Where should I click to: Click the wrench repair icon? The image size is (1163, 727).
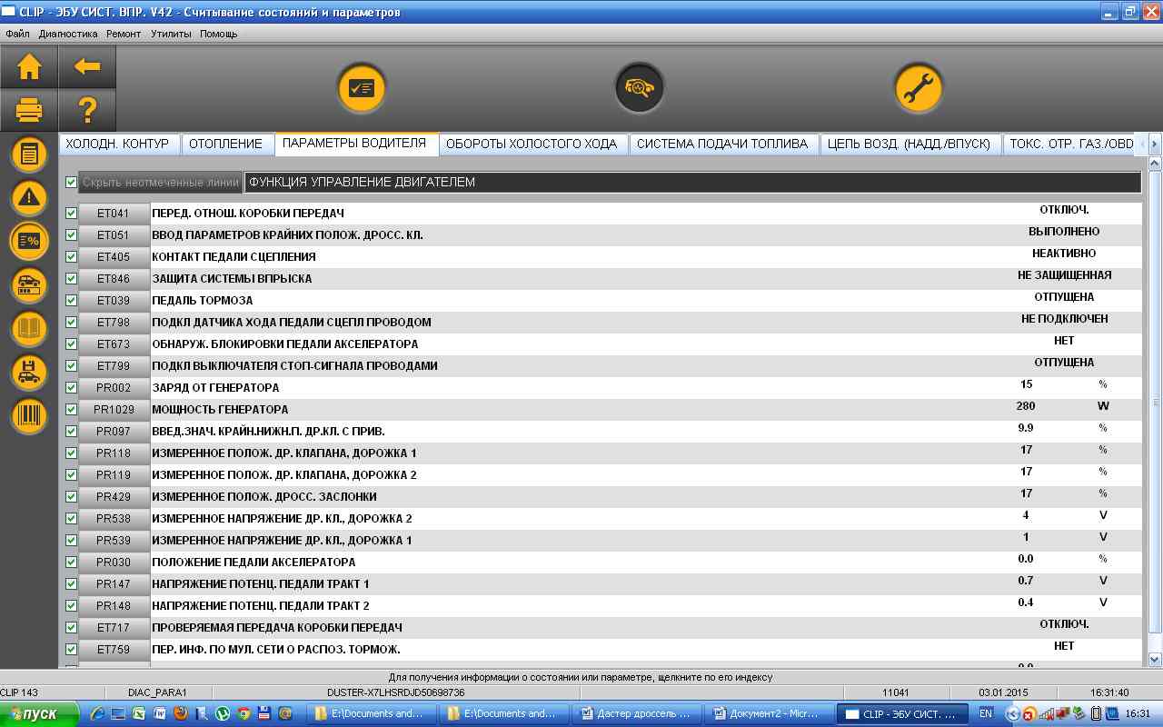click(x=918, y=88)
